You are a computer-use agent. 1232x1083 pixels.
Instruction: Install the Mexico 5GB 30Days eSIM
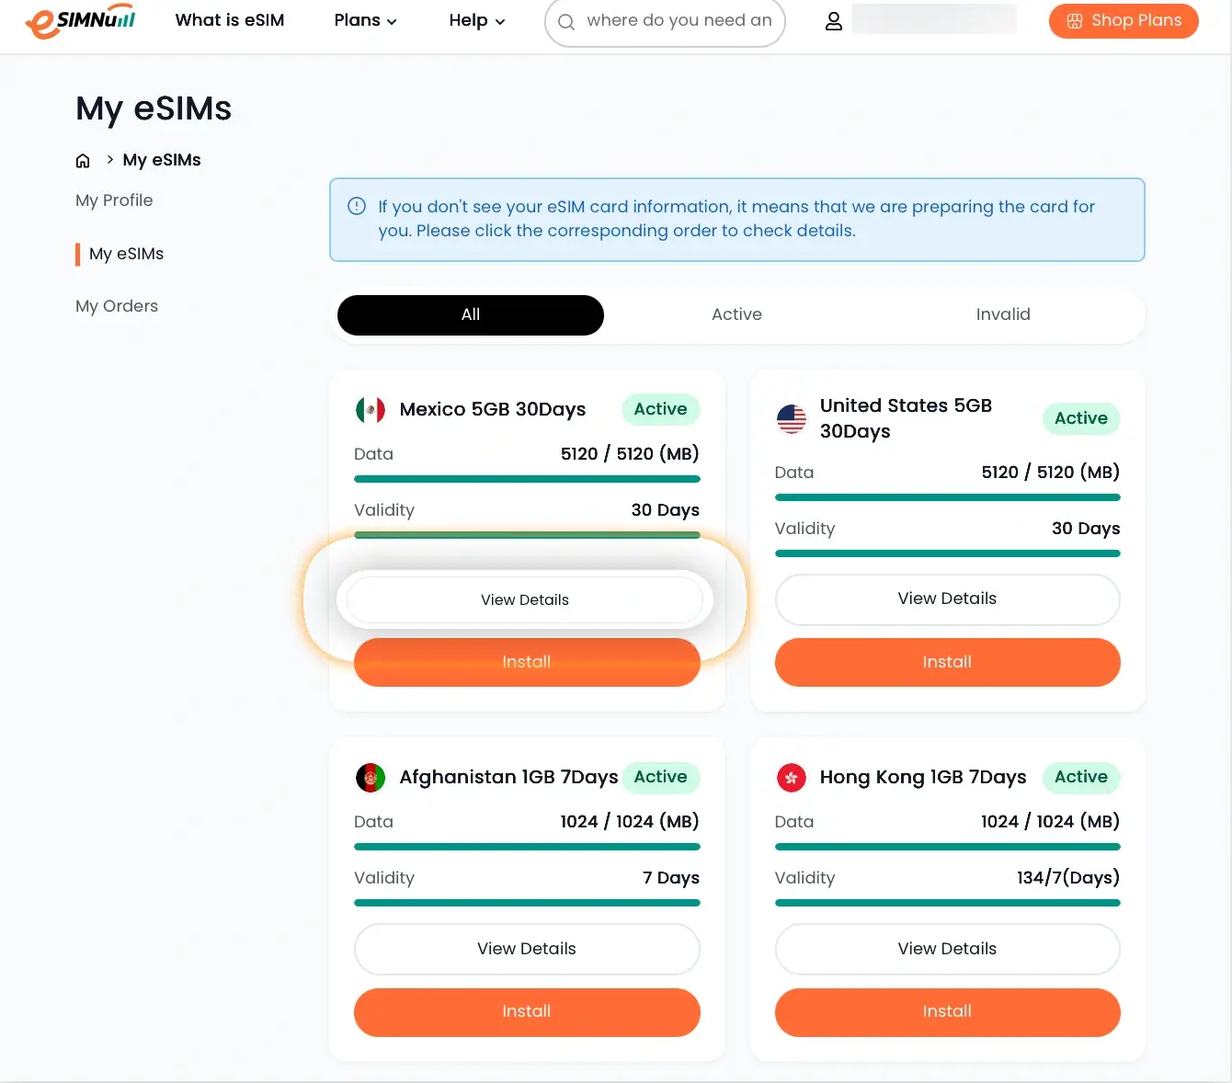click(526, 663)
